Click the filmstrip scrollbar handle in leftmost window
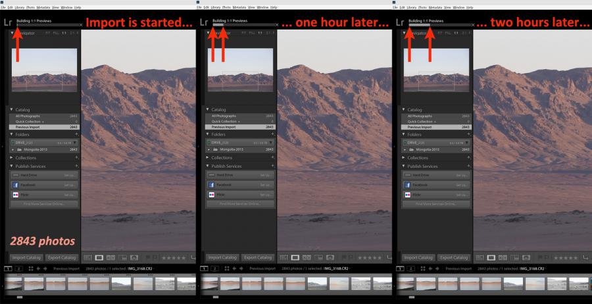The width and height of the screenshot is (592, 304). point(20,297)
